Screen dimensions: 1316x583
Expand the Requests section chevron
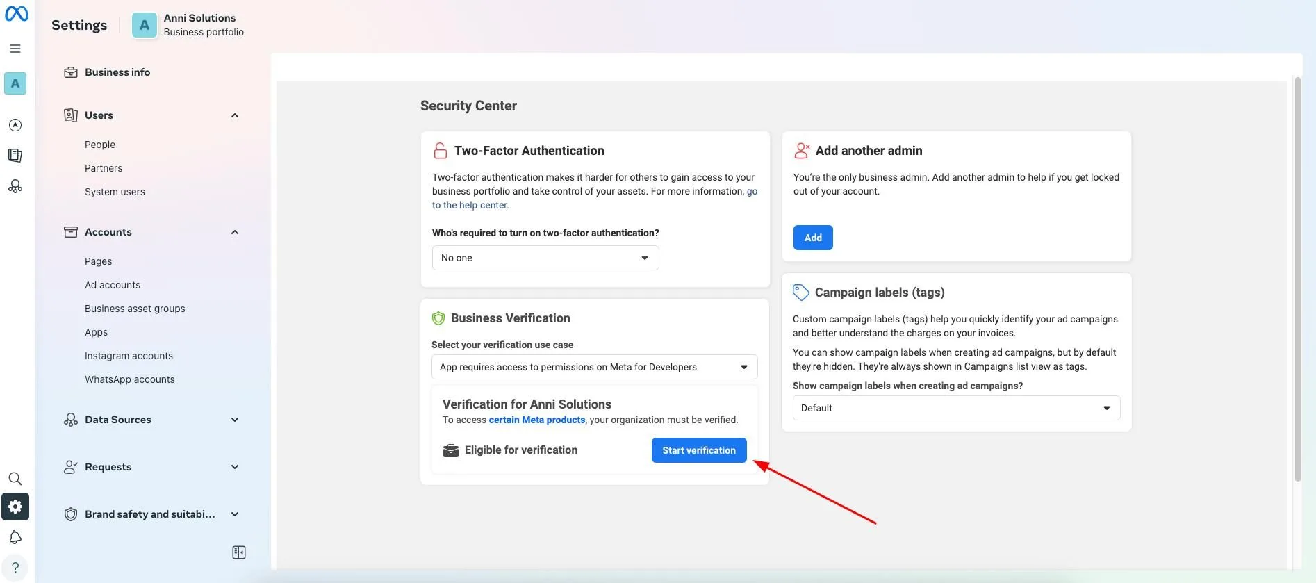[235, 467]
